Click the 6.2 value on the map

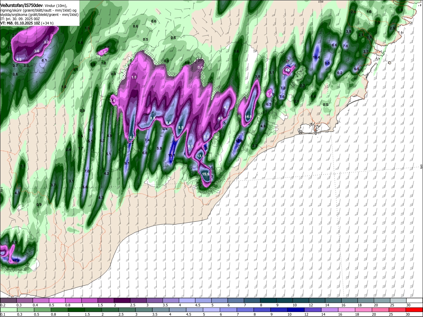pos(340,73)
